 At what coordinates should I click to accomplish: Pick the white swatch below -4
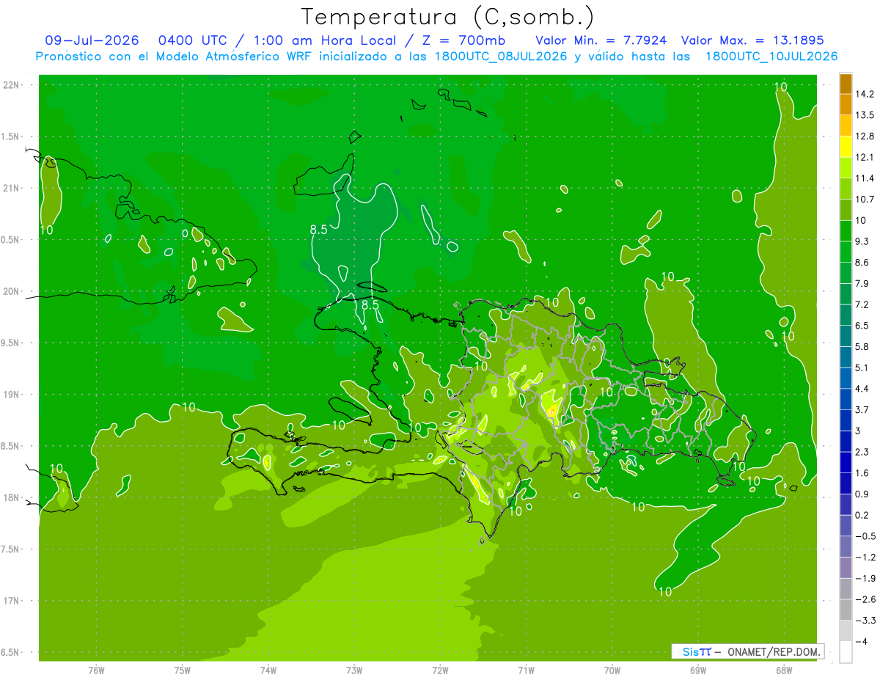(846, 652)
